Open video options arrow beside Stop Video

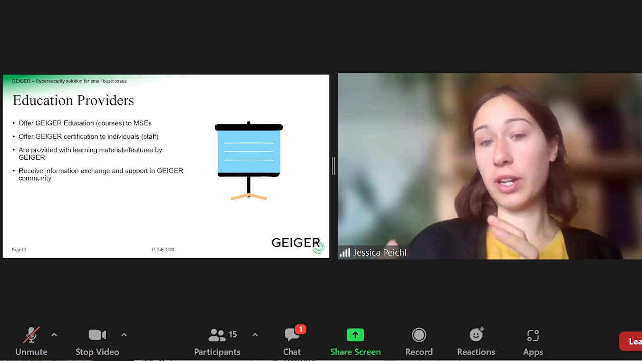pyautogui.click(x=124, y=335)
